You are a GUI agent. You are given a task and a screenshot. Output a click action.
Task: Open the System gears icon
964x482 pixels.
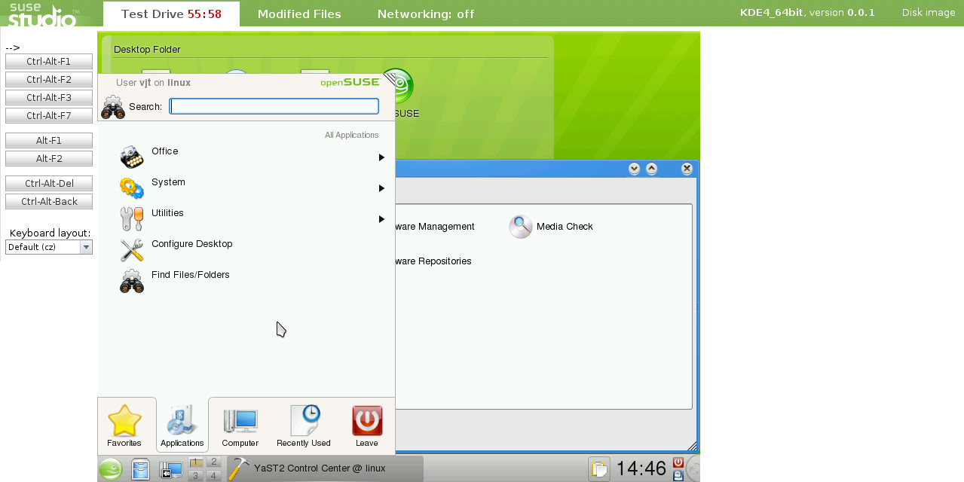click(132, 188)
